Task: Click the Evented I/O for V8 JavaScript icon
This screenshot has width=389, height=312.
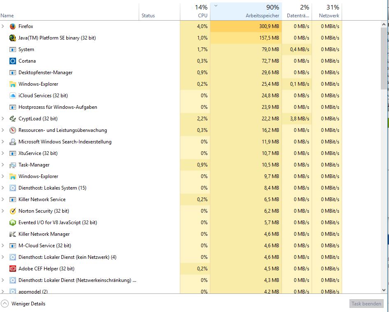Action: point(13,223)
